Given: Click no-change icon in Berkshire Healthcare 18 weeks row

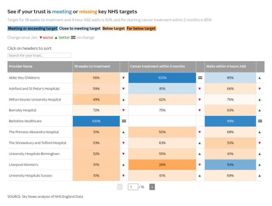Looking at the screenshot, I should click(124, 121).
